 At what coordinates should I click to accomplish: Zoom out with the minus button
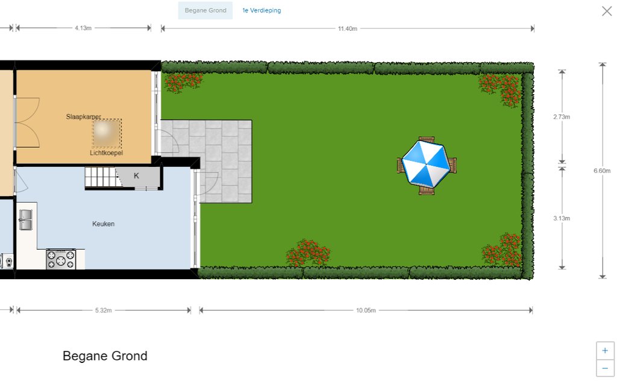tap(605, 368)
